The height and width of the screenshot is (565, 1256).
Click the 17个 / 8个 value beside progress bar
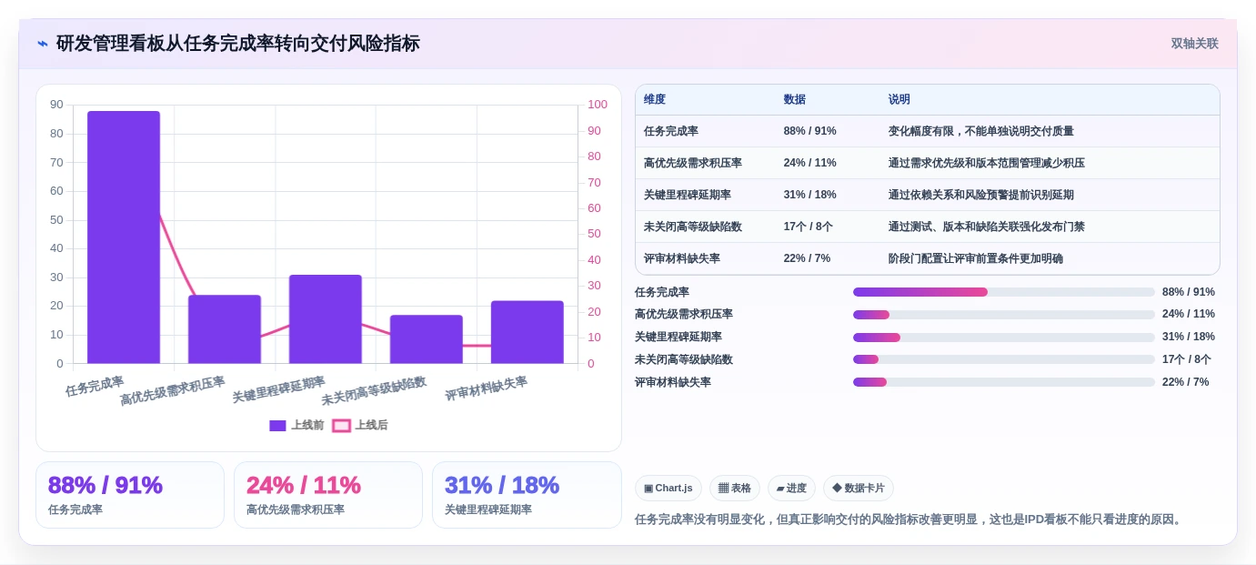click(x=1187, y=359)
